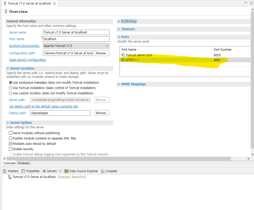The height and width of the screenshot is (210, 254).
Task: Select Use Tomcat installation radio button
Action: pyautogui.click(x=11, y=88)
